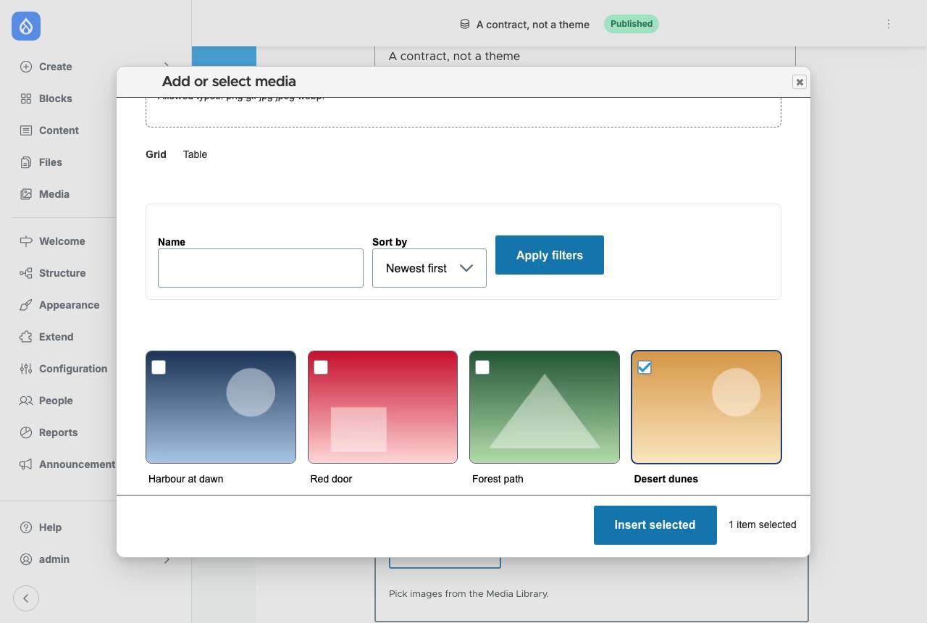
Task: Tick the Harbour at dawn checkbox
Action: (x=159, y=367)
